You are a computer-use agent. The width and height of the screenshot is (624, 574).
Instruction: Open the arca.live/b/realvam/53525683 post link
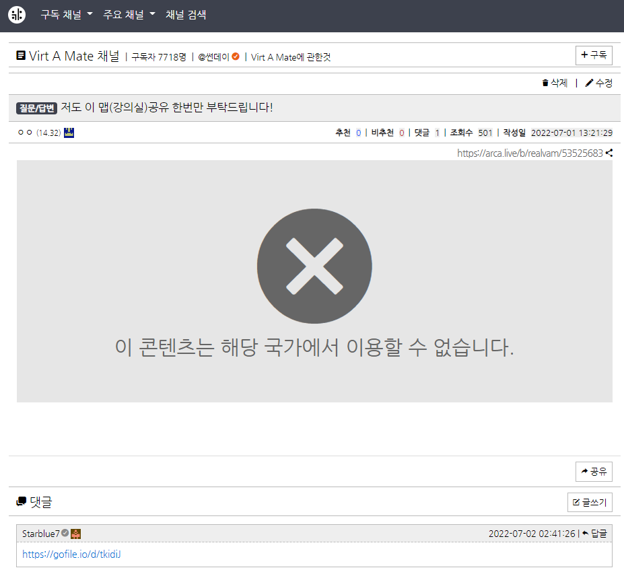point(530,153)
